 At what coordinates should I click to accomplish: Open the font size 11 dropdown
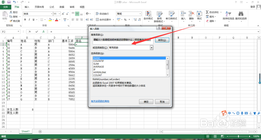tap(59, 14)
